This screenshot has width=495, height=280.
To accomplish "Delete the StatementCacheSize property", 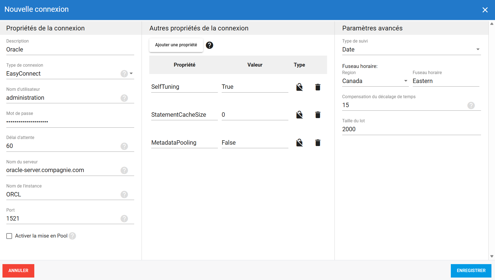I will pyautogui.click(x=318, y=115).
